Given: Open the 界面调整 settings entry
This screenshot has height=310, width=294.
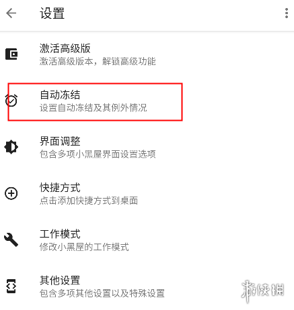Looking at the screenshot, I should tap(147, 147).
